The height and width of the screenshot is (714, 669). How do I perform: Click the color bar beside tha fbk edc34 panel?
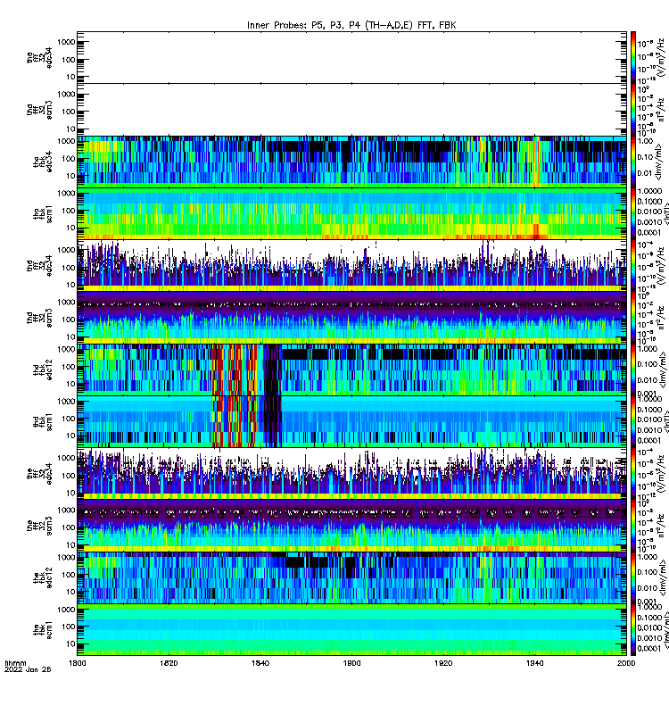tap(633, 162)
